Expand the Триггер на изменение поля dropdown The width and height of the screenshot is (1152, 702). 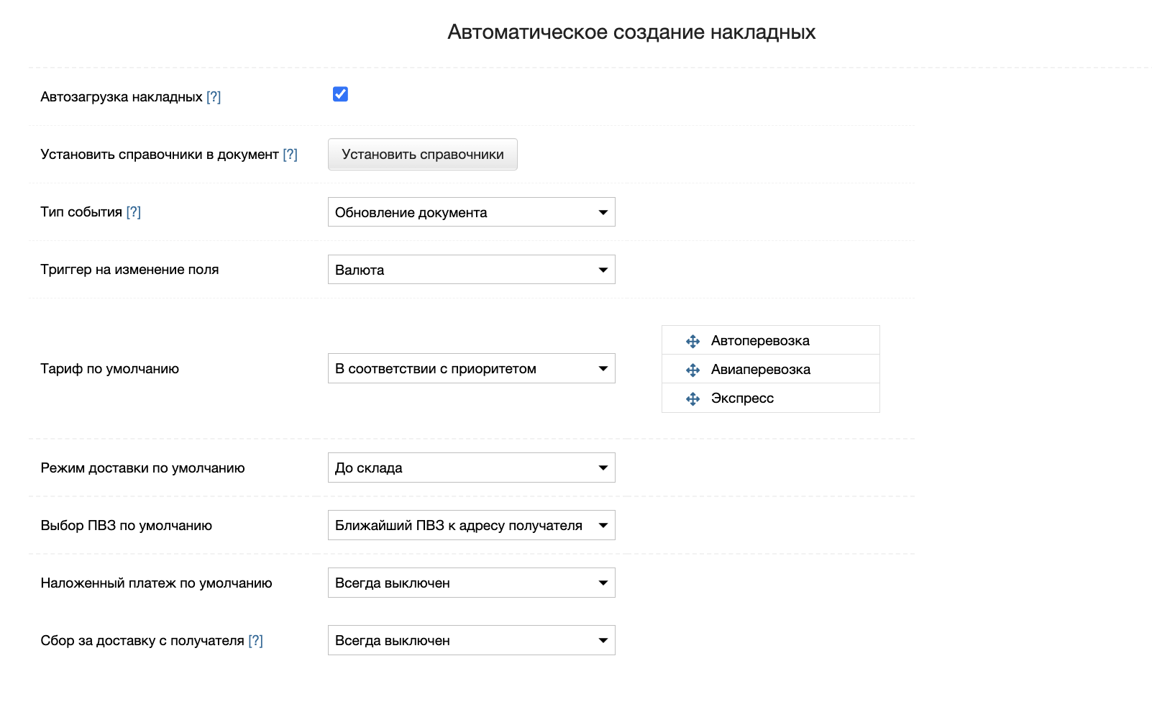click(471, 270)
